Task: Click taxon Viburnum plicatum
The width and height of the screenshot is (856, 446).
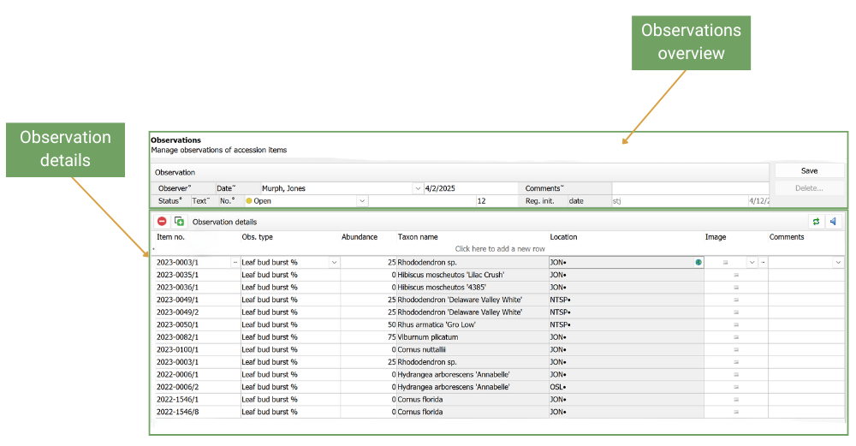Action: [x=428, y=337]
